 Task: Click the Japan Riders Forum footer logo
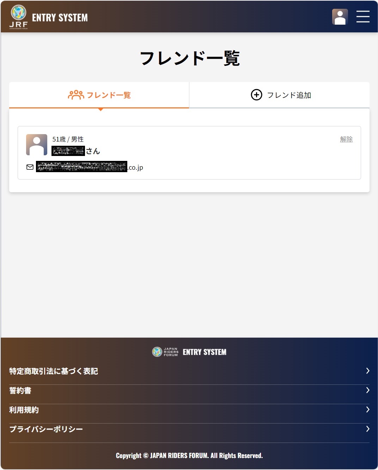coord(165,352)
